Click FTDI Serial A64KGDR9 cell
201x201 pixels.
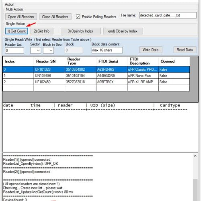click(x=112, y=76)
